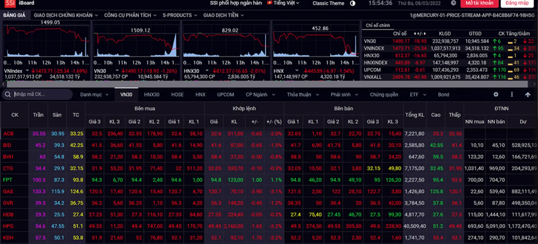Viewport: 538px width, 244px height.
Task: Click the KDH ticker symbol
Action: 8,238
